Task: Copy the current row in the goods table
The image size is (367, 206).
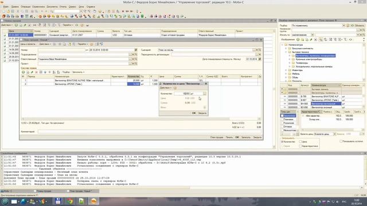Action: click(28, 72)
